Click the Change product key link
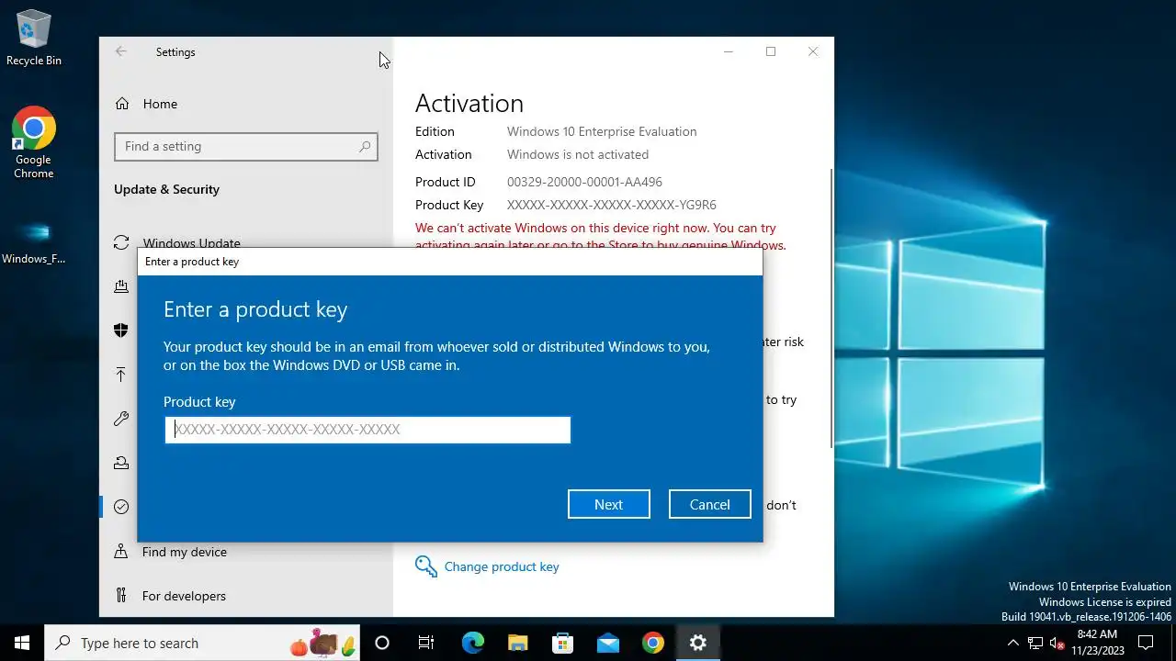The height and width of the screenshot is (661, 1176). tap(502, 566)
